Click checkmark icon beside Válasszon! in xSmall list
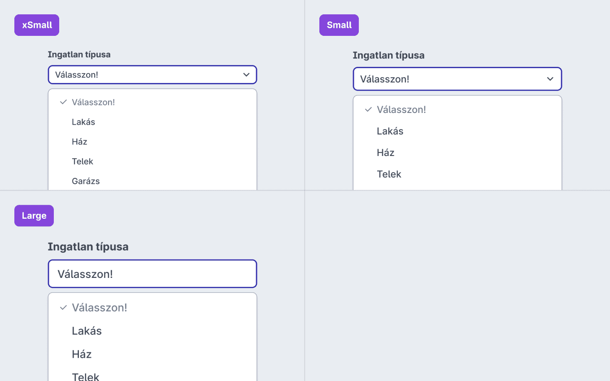Image resolution: width=610 pixels, height=381 pixels. tap(63, 102)
